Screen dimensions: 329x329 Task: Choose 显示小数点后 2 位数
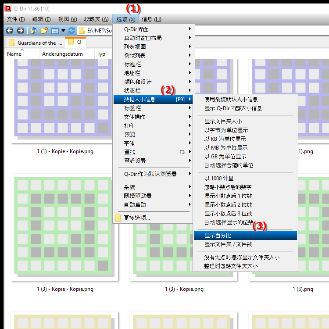coord(245,205)
